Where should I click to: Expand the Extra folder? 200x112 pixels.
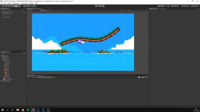4,61
